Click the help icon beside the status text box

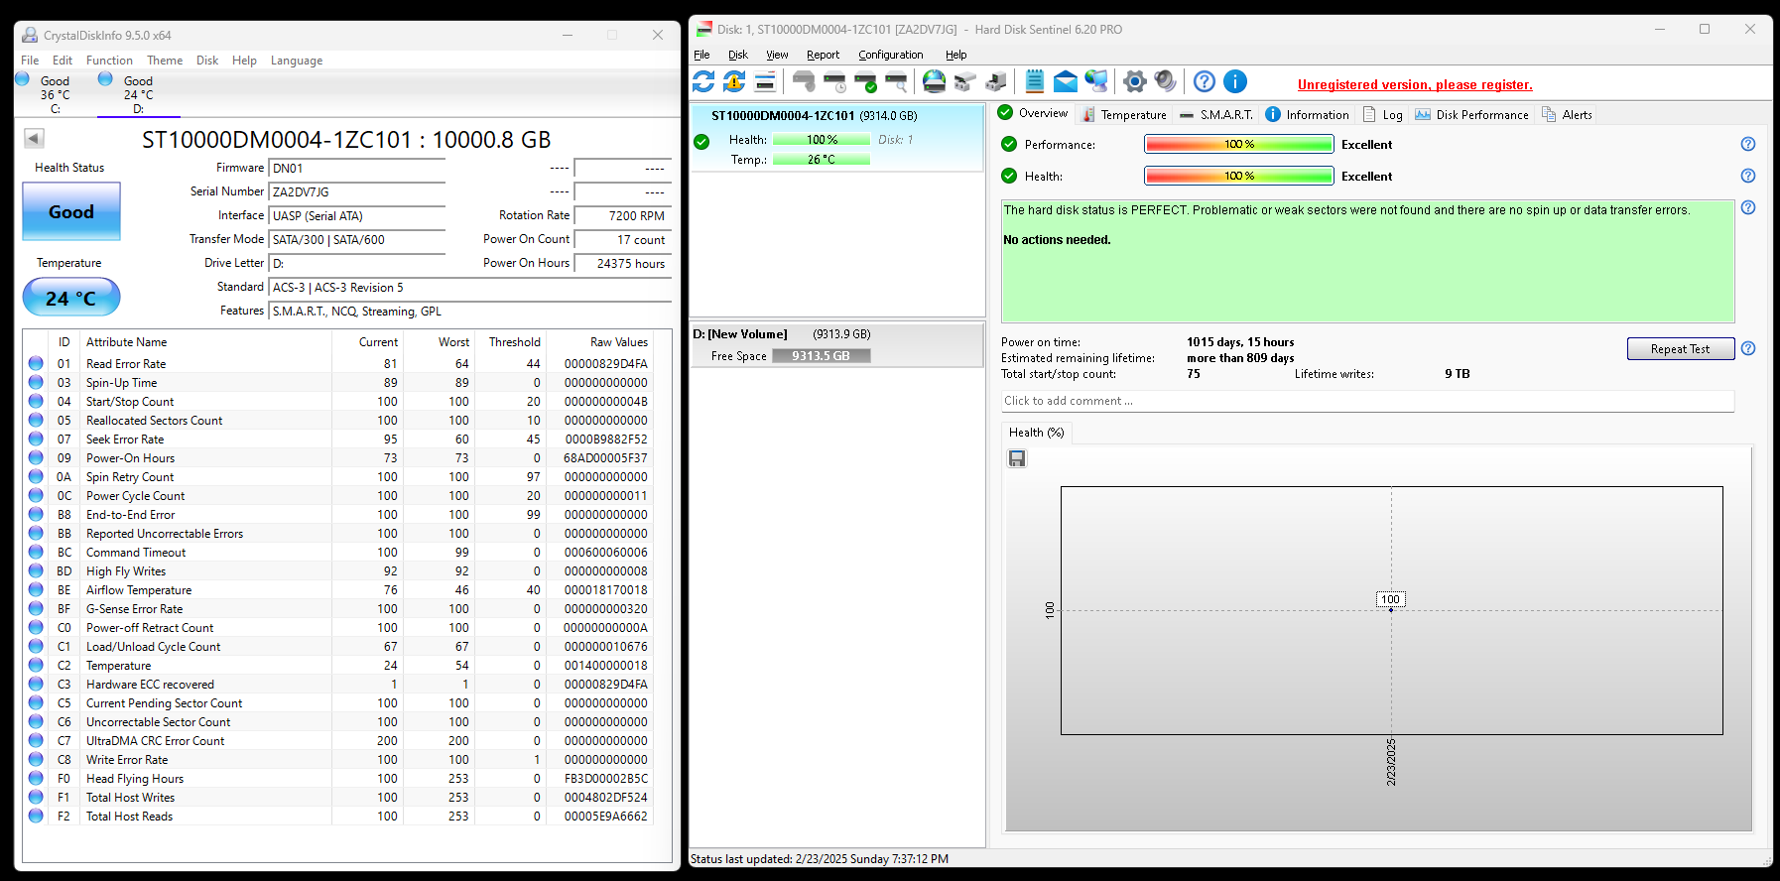click(x=1748, y=208)
